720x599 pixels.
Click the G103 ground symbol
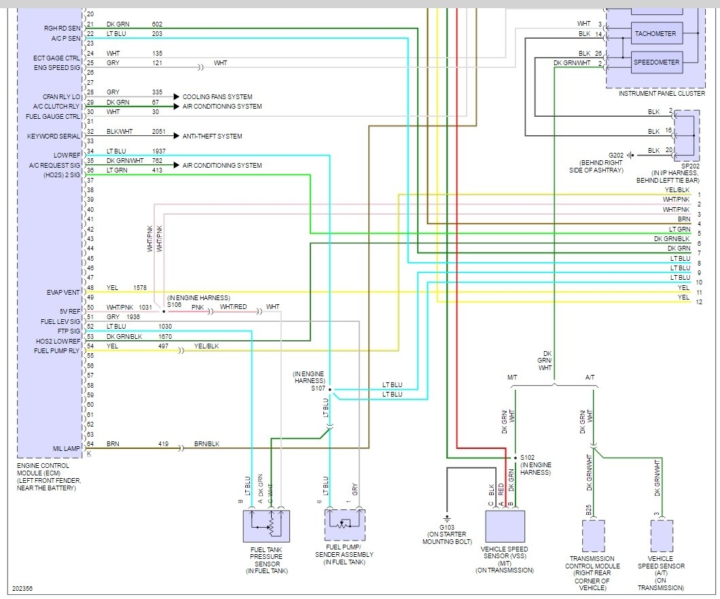[447, 518]
